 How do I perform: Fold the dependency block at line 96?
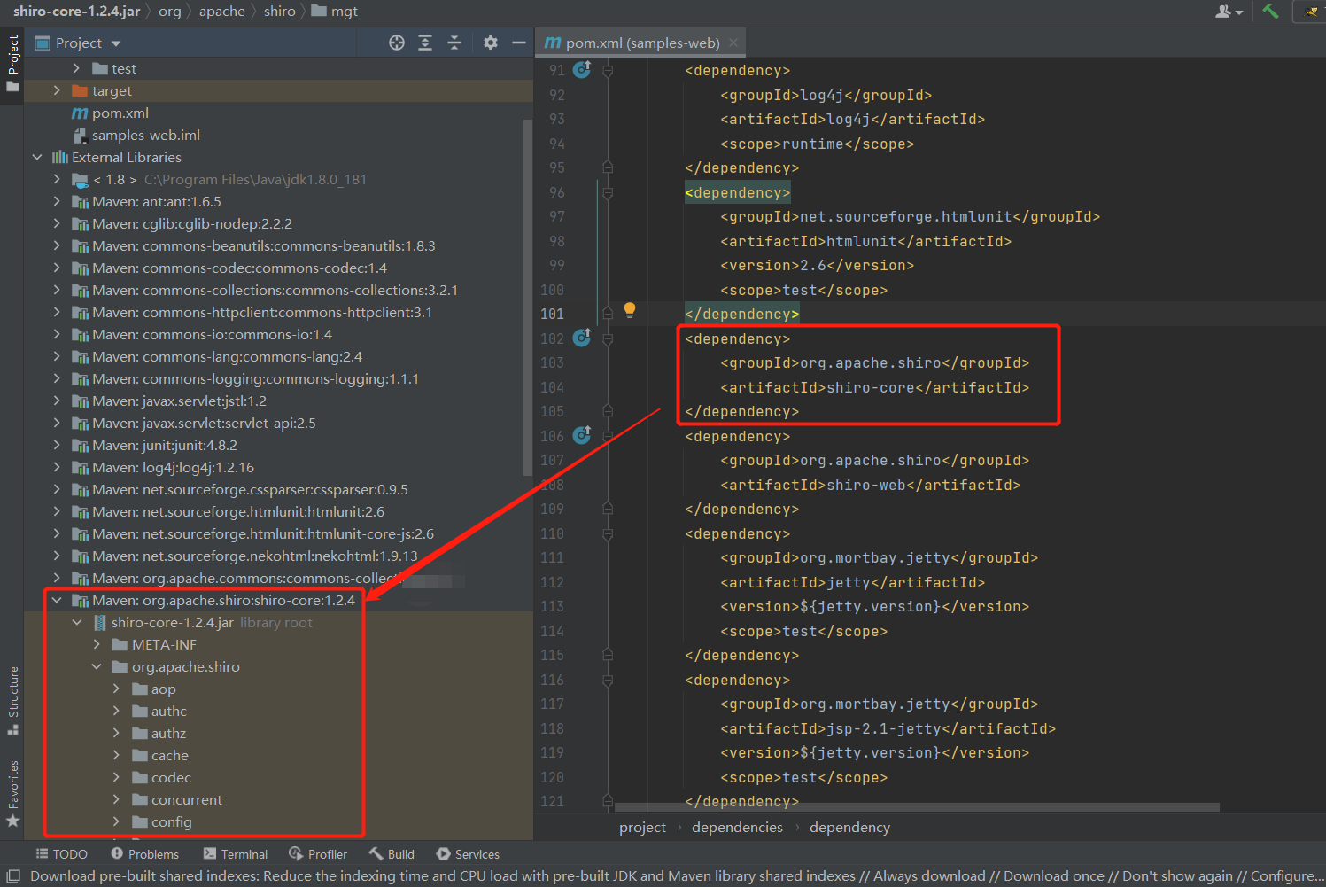click(608, 192)
